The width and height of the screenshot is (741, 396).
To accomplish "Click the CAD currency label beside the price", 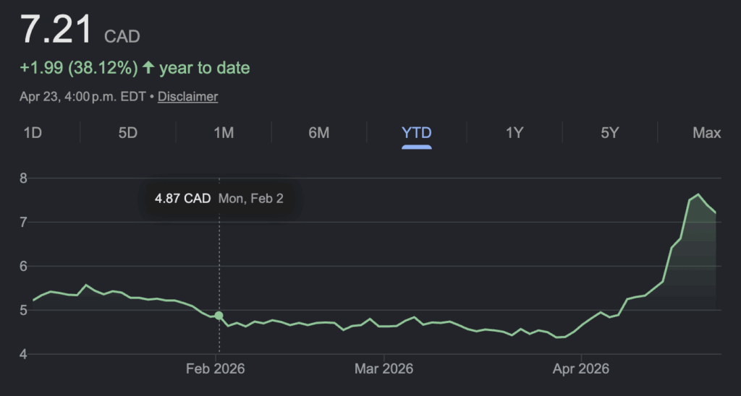I will pyautogui.click(x=122, y=36).
